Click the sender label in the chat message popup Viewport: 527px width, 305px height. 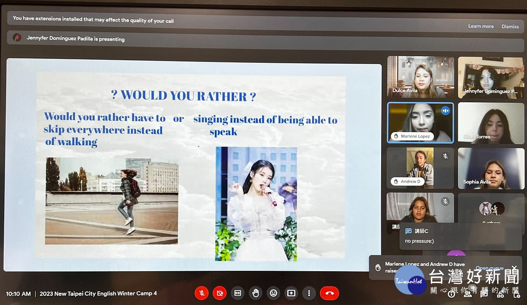[x=422, y=231]
